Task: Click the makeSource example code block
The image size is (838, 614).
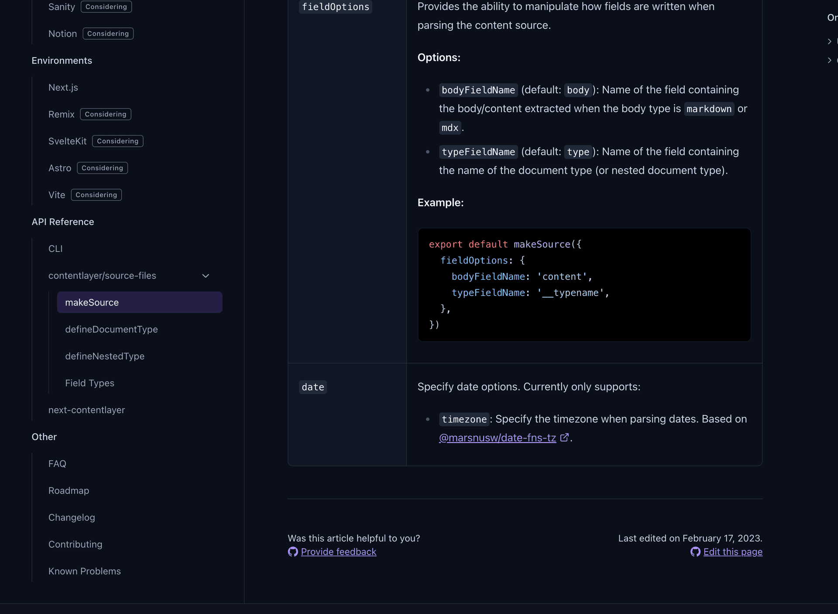Action: 584,285
